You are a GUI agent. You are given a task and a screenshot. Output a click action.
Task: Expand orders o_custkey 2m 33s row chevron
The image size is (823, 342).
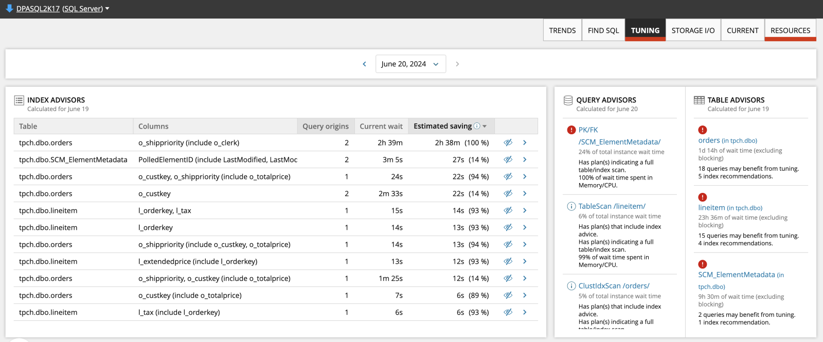click(525, 193)
